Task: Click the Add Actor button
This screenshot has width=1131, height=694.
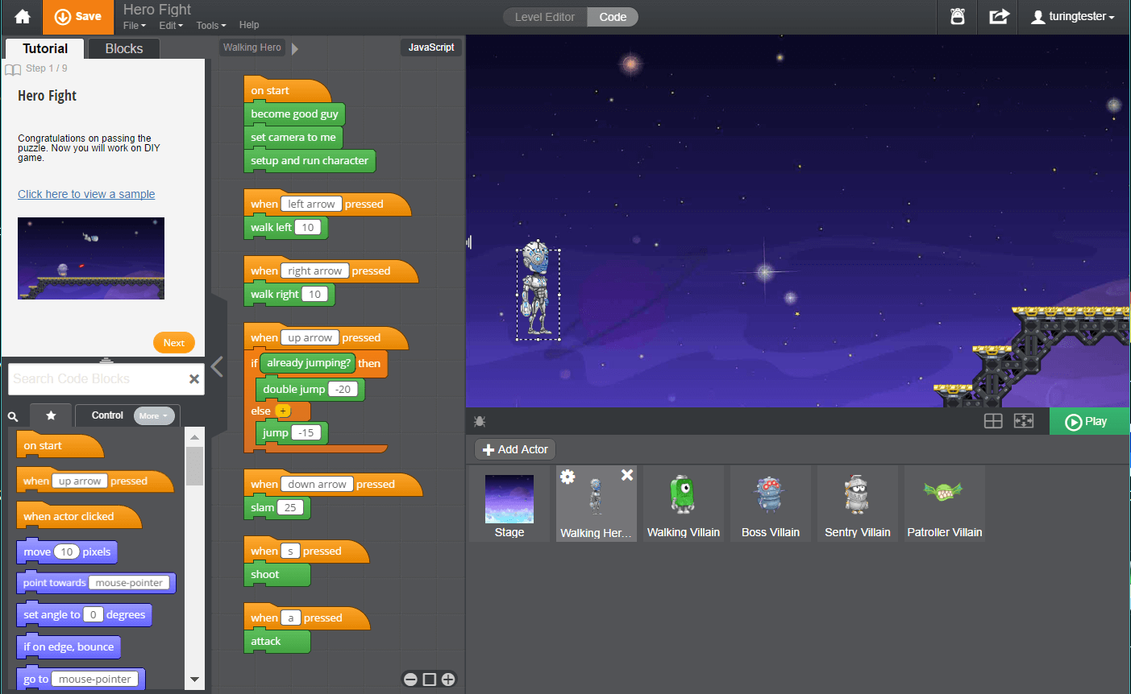Action: (515, 449)
